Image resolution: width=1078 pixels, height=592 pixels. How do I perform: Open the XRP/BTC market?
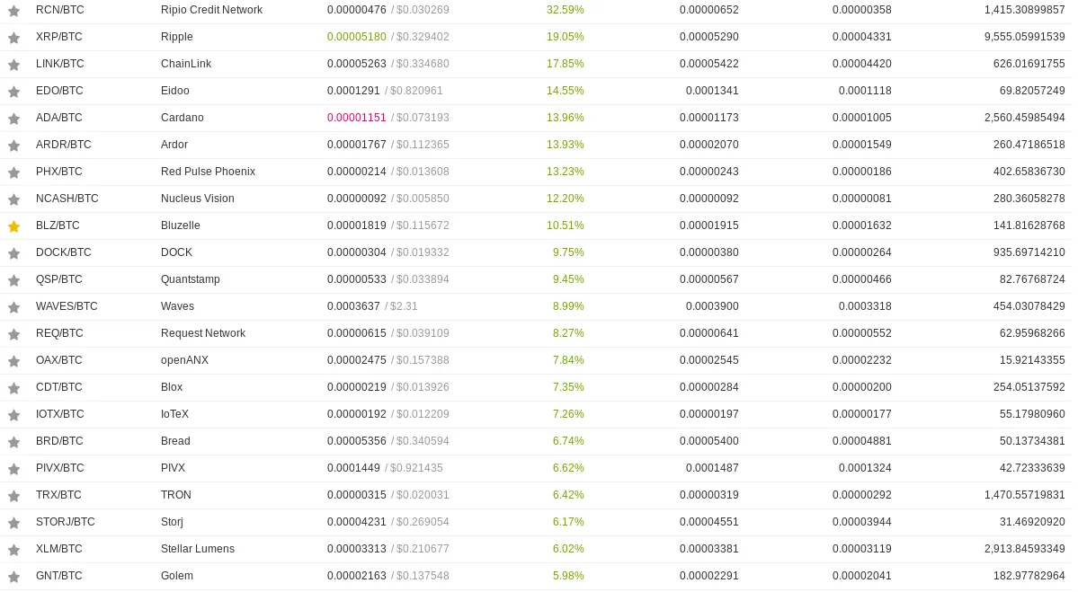[x=60, y=37]
